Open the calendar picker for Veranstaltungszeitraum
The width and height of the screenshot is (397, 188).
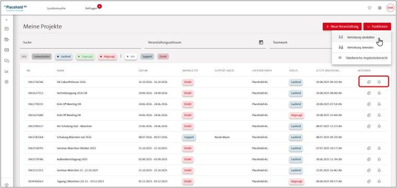[261, 42]
